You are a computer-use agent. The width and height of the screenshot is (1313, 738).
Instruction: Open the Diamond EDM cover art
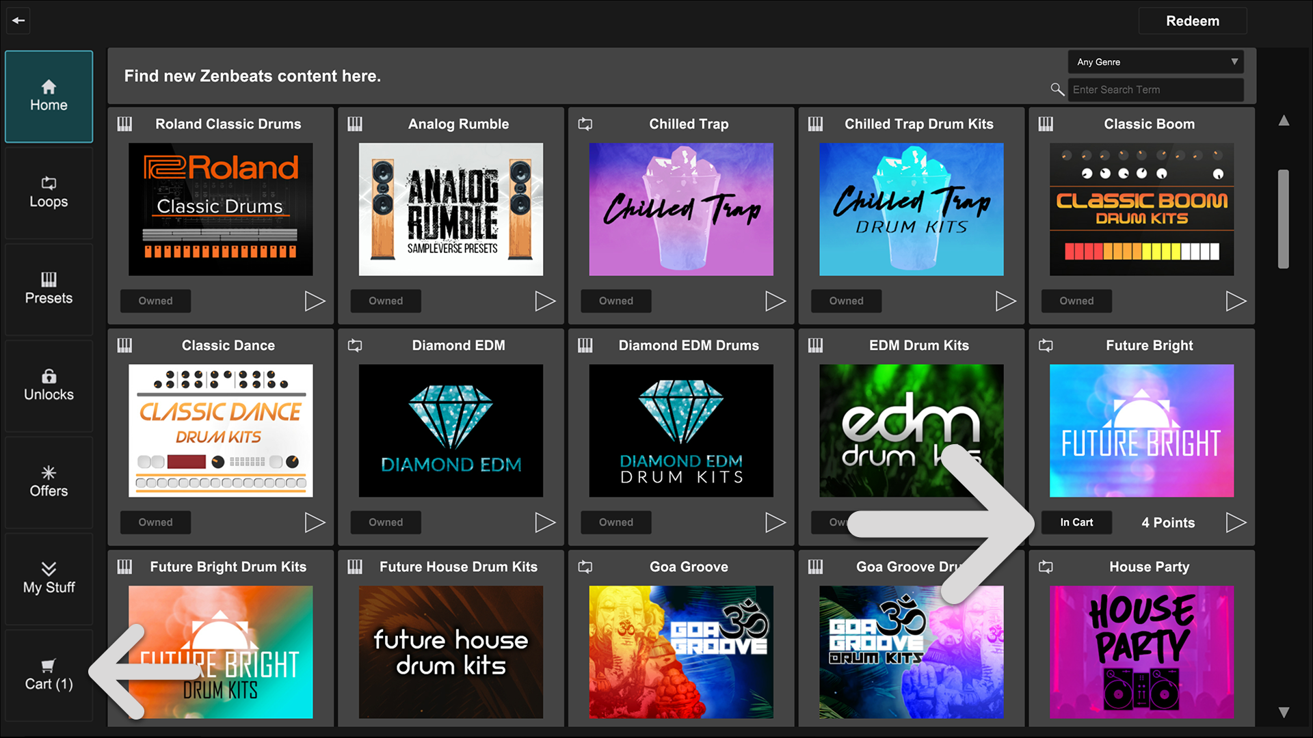pyautogui.click(x=451, y=430)
